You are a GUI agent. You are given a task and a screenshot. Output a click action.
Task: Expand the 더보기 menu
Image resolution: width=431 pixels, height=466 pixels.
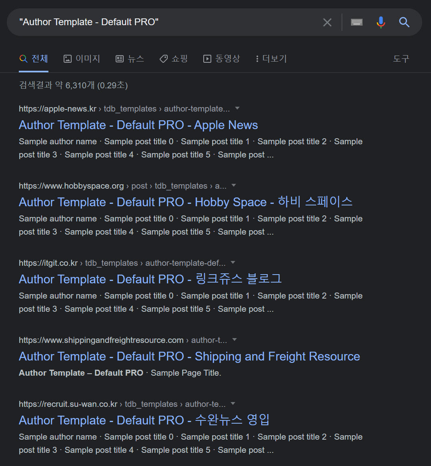pyautogui.click(x=271, y=58)
